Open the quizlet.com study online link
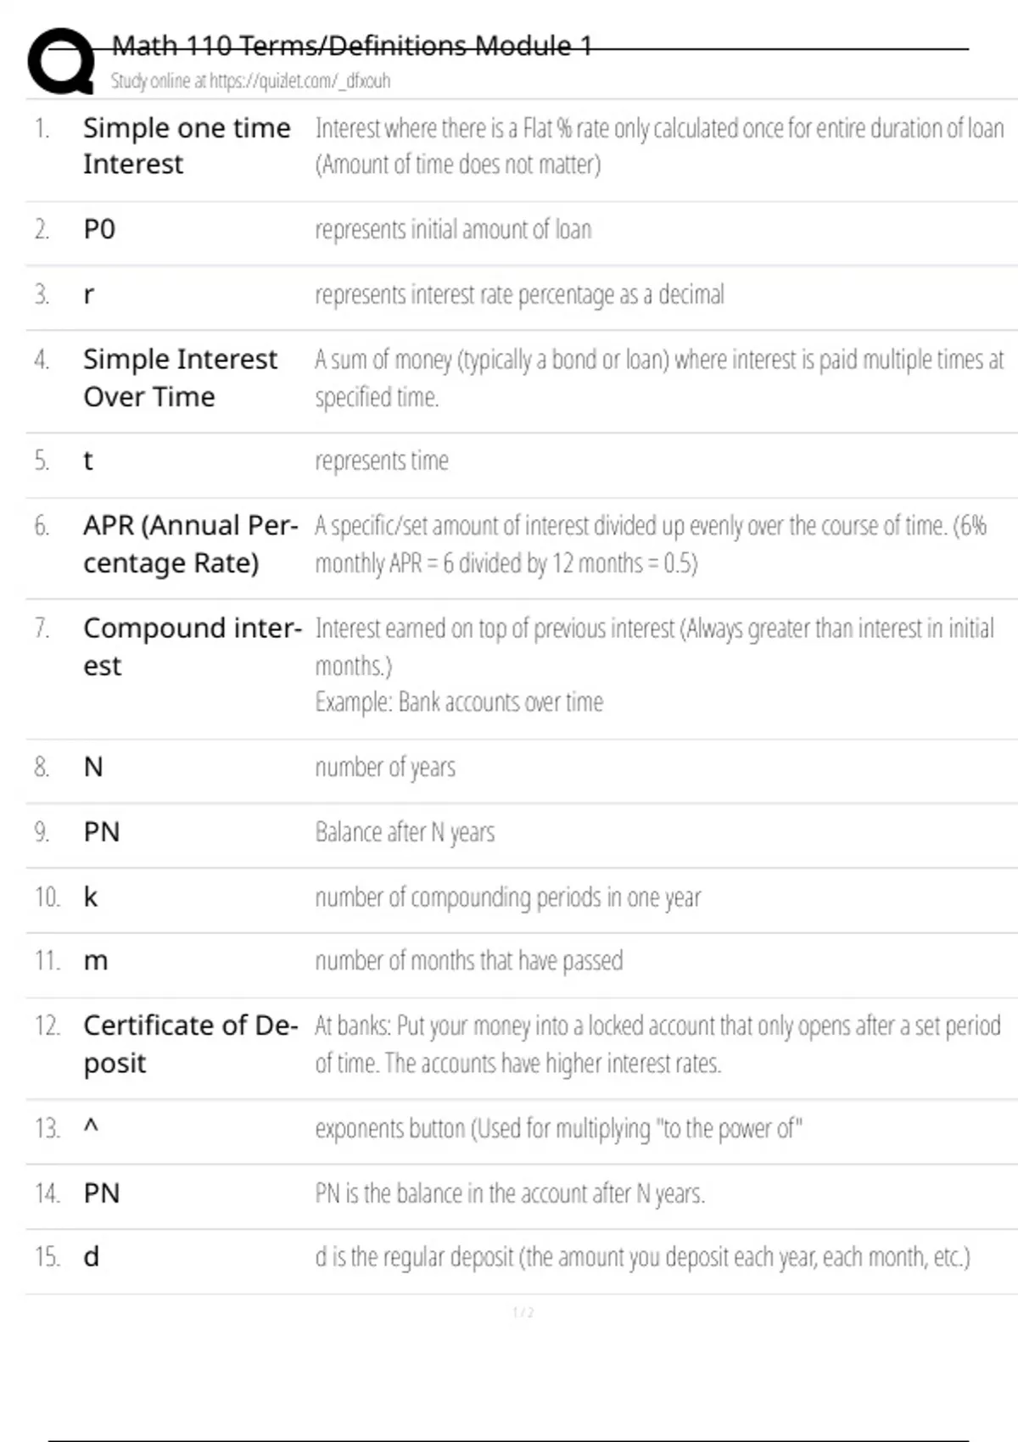The width and height of the screenshot is (1018, 1442). (250, 81)
